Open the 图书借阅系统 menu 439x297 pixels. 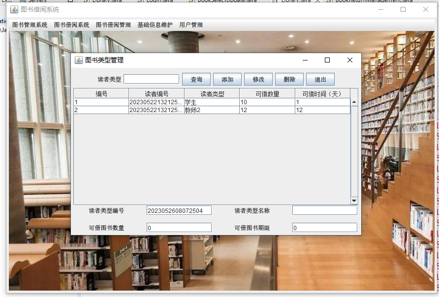[x=72, y=25]
